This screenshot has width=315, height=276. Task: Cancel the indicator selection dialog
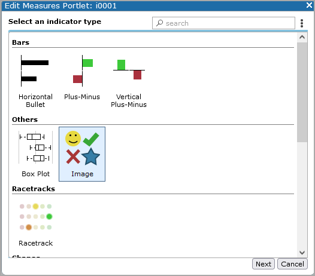point(292,264)
